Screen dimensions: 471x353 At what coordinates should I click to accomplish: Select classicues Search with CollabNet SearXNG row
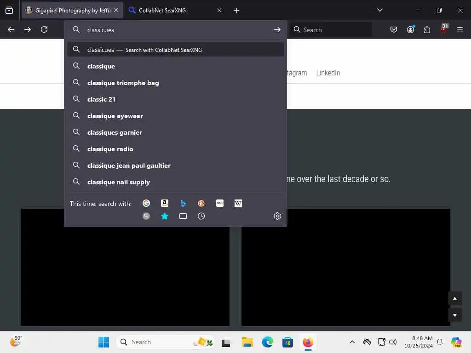tap(175, 50)
